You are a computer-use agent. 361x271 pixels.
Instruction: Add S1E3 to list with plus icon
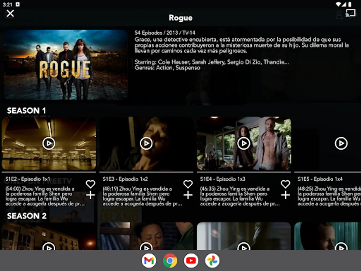[x=188, y=195]
